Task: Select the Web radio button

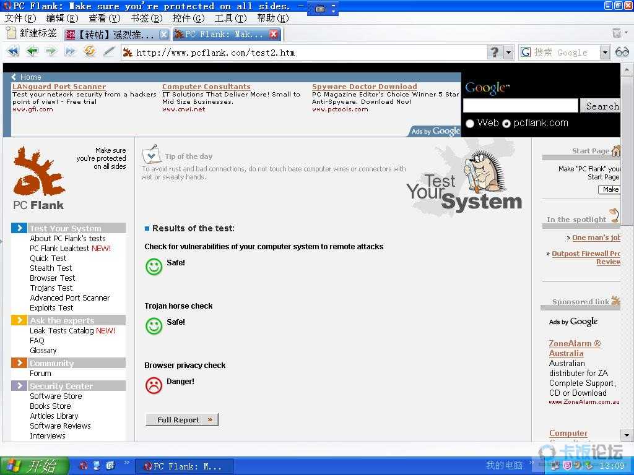Action: click(470, 124)
